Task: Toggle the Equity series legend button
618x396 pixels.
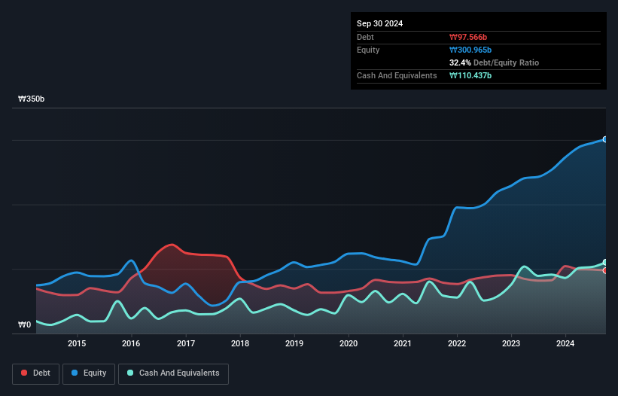Action: pyautogui.click(x=89, y=373)
